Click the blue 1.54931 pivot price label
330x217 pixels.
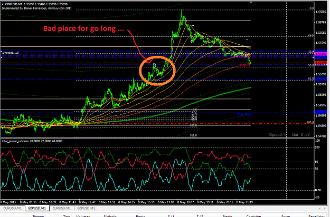(x=321, y=112)
